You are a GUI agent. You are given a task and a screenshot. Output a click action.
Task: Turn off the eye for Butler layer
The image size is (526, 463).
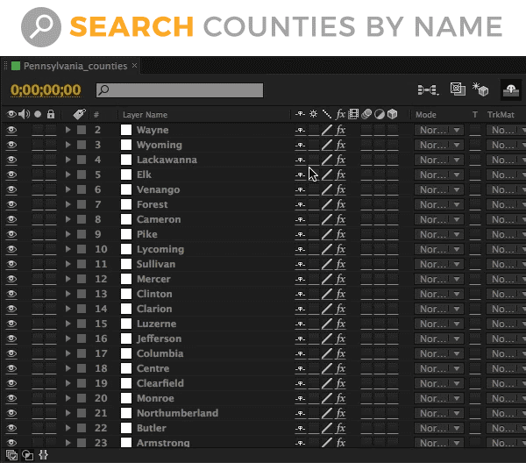pyautogui.click(x=11, y=428)
